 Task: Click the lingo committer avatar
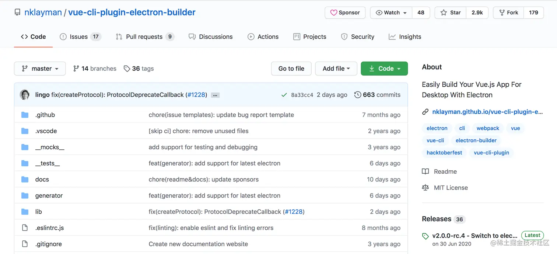tap(25, 95)
